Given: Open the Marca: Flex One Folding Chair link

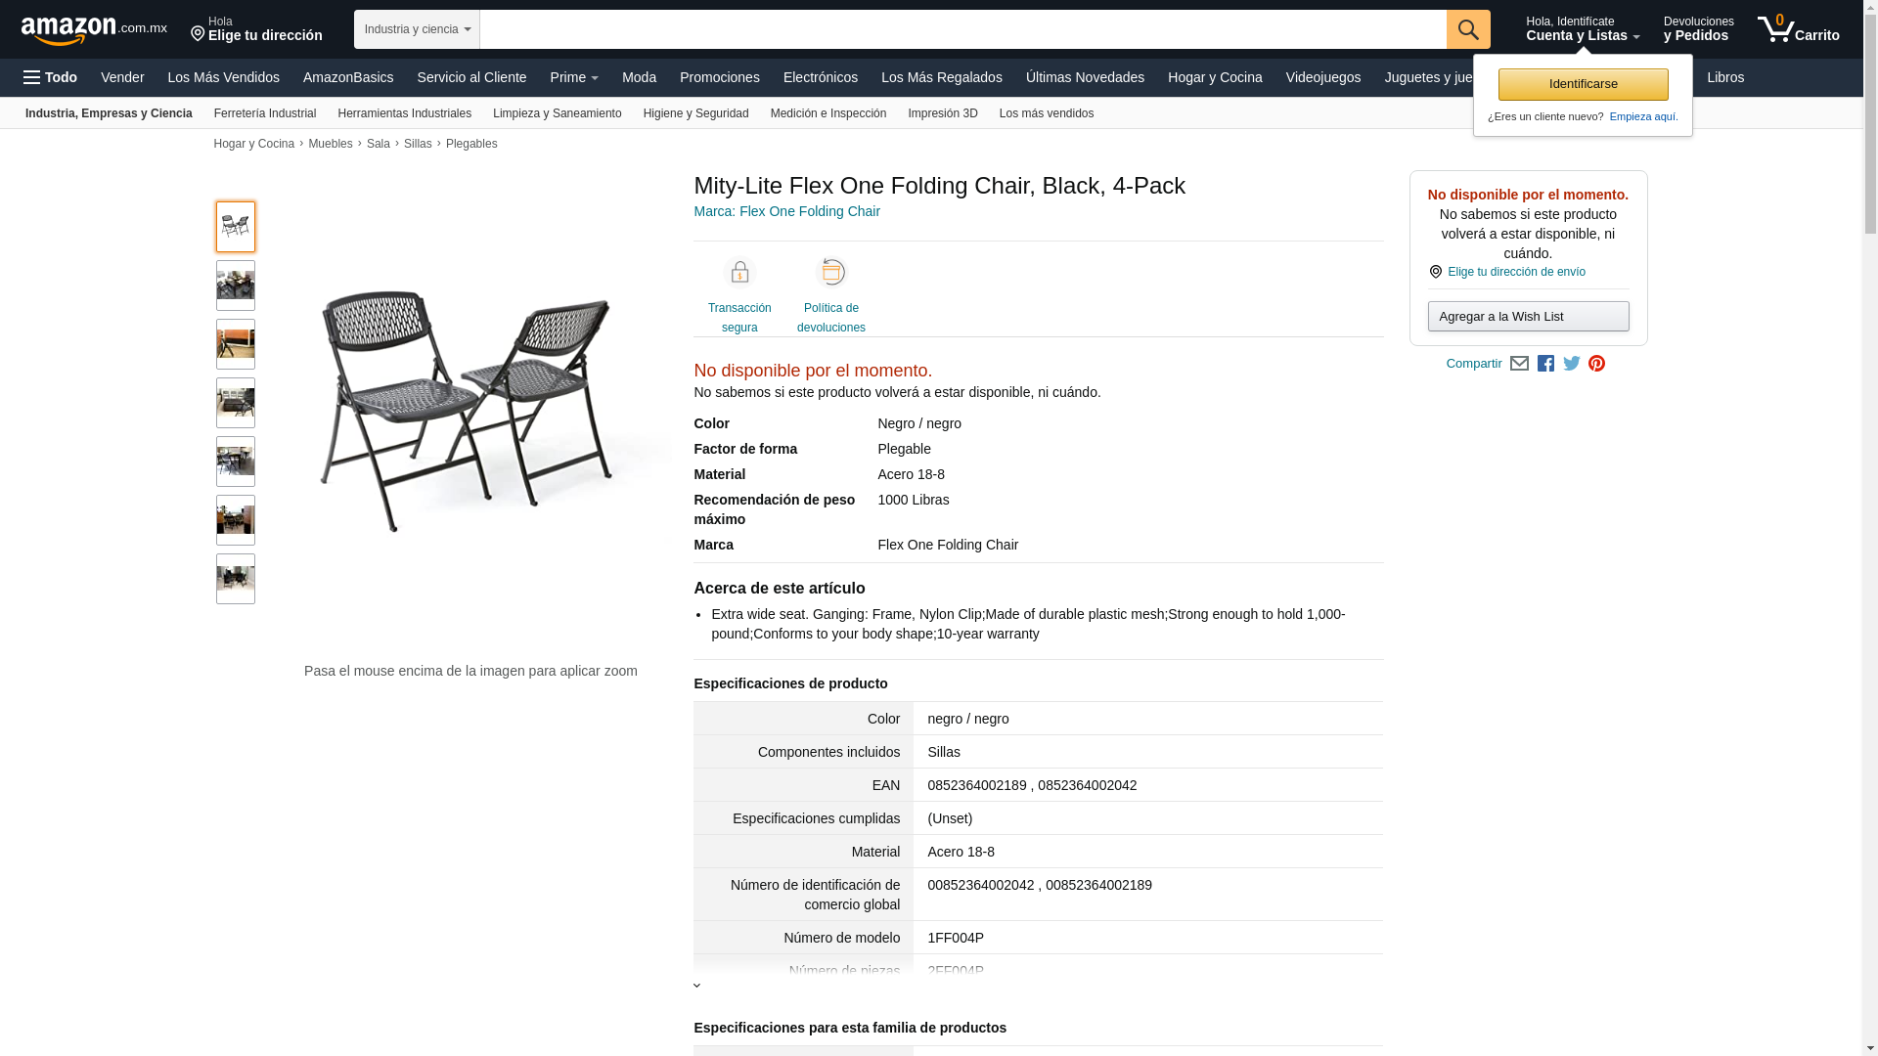Looking at the screenshot, I should (x=786, y=211).
